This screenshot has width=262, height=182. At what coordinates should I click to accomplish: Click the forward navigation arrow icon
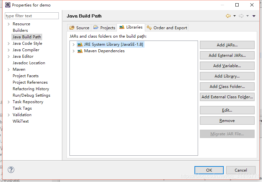point(241,16)
